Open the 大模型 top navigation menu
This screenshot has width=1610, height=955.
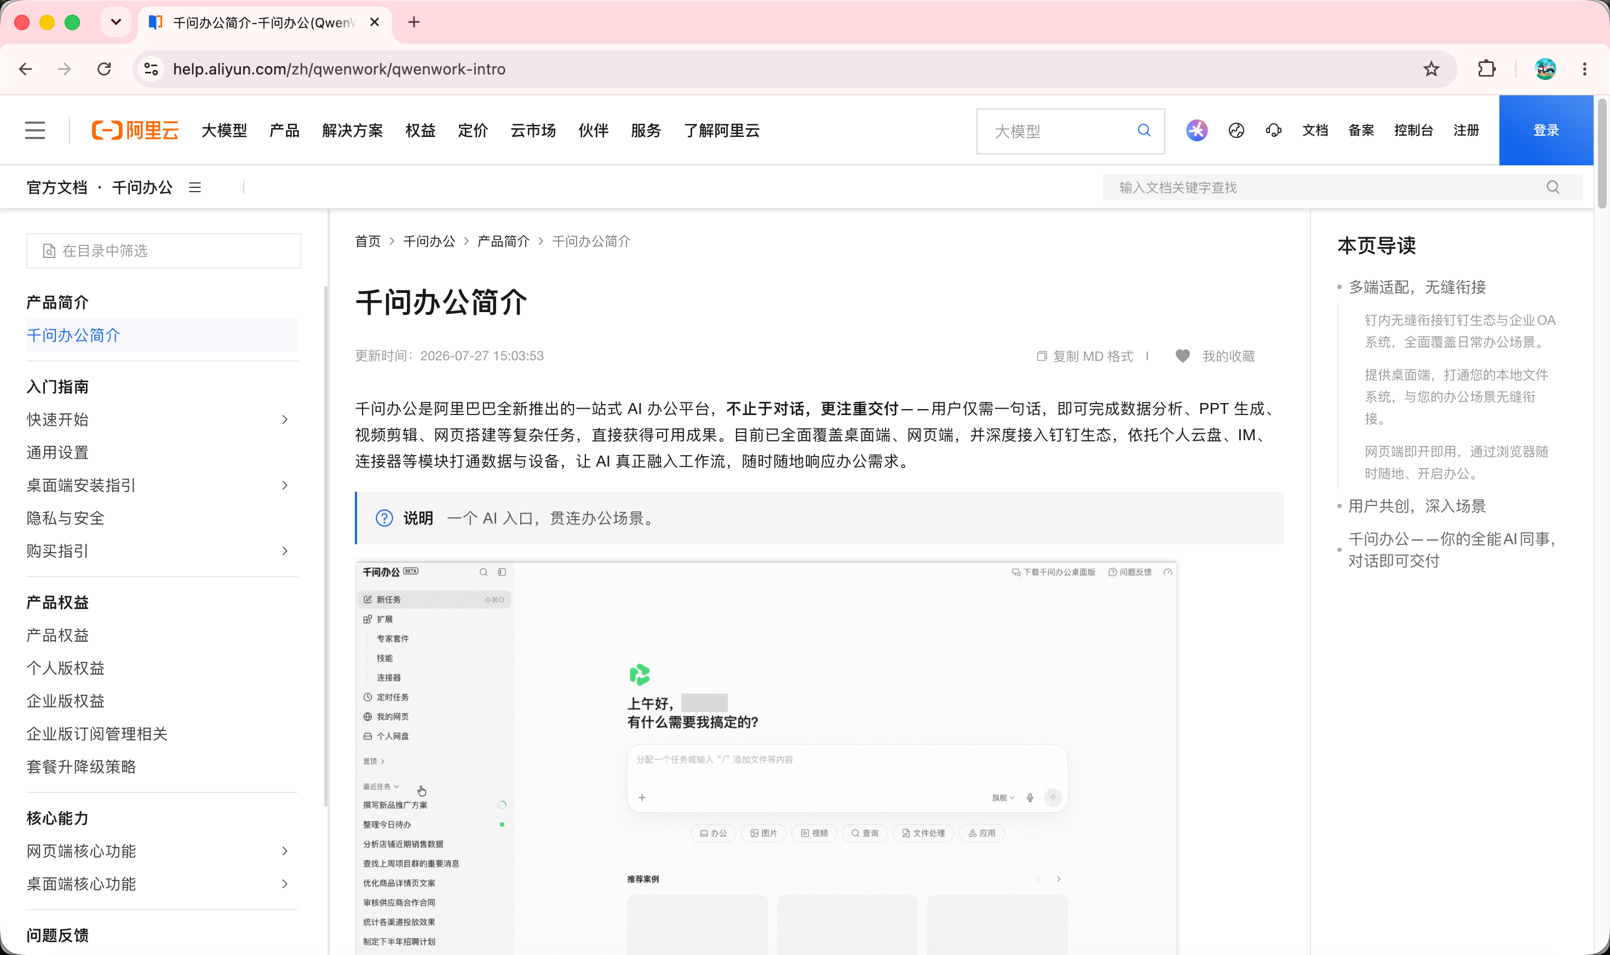pyautogui.click(x=224, y=131)
